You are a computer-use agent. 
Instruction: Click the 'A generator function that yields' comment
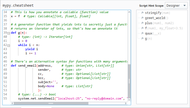[x=69, y=24]
